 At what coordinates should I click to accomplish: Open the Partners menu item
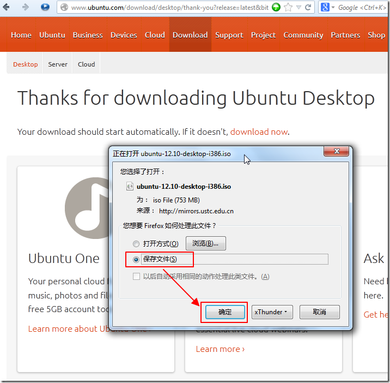345,35
